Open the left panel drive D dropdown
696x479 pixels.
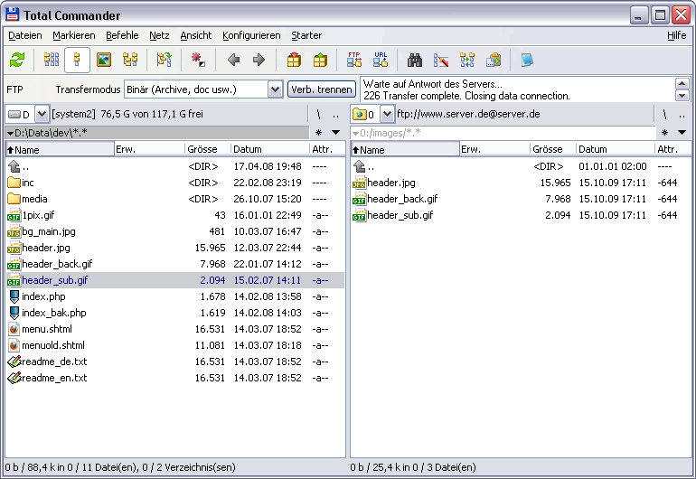(x=42, y=114)
